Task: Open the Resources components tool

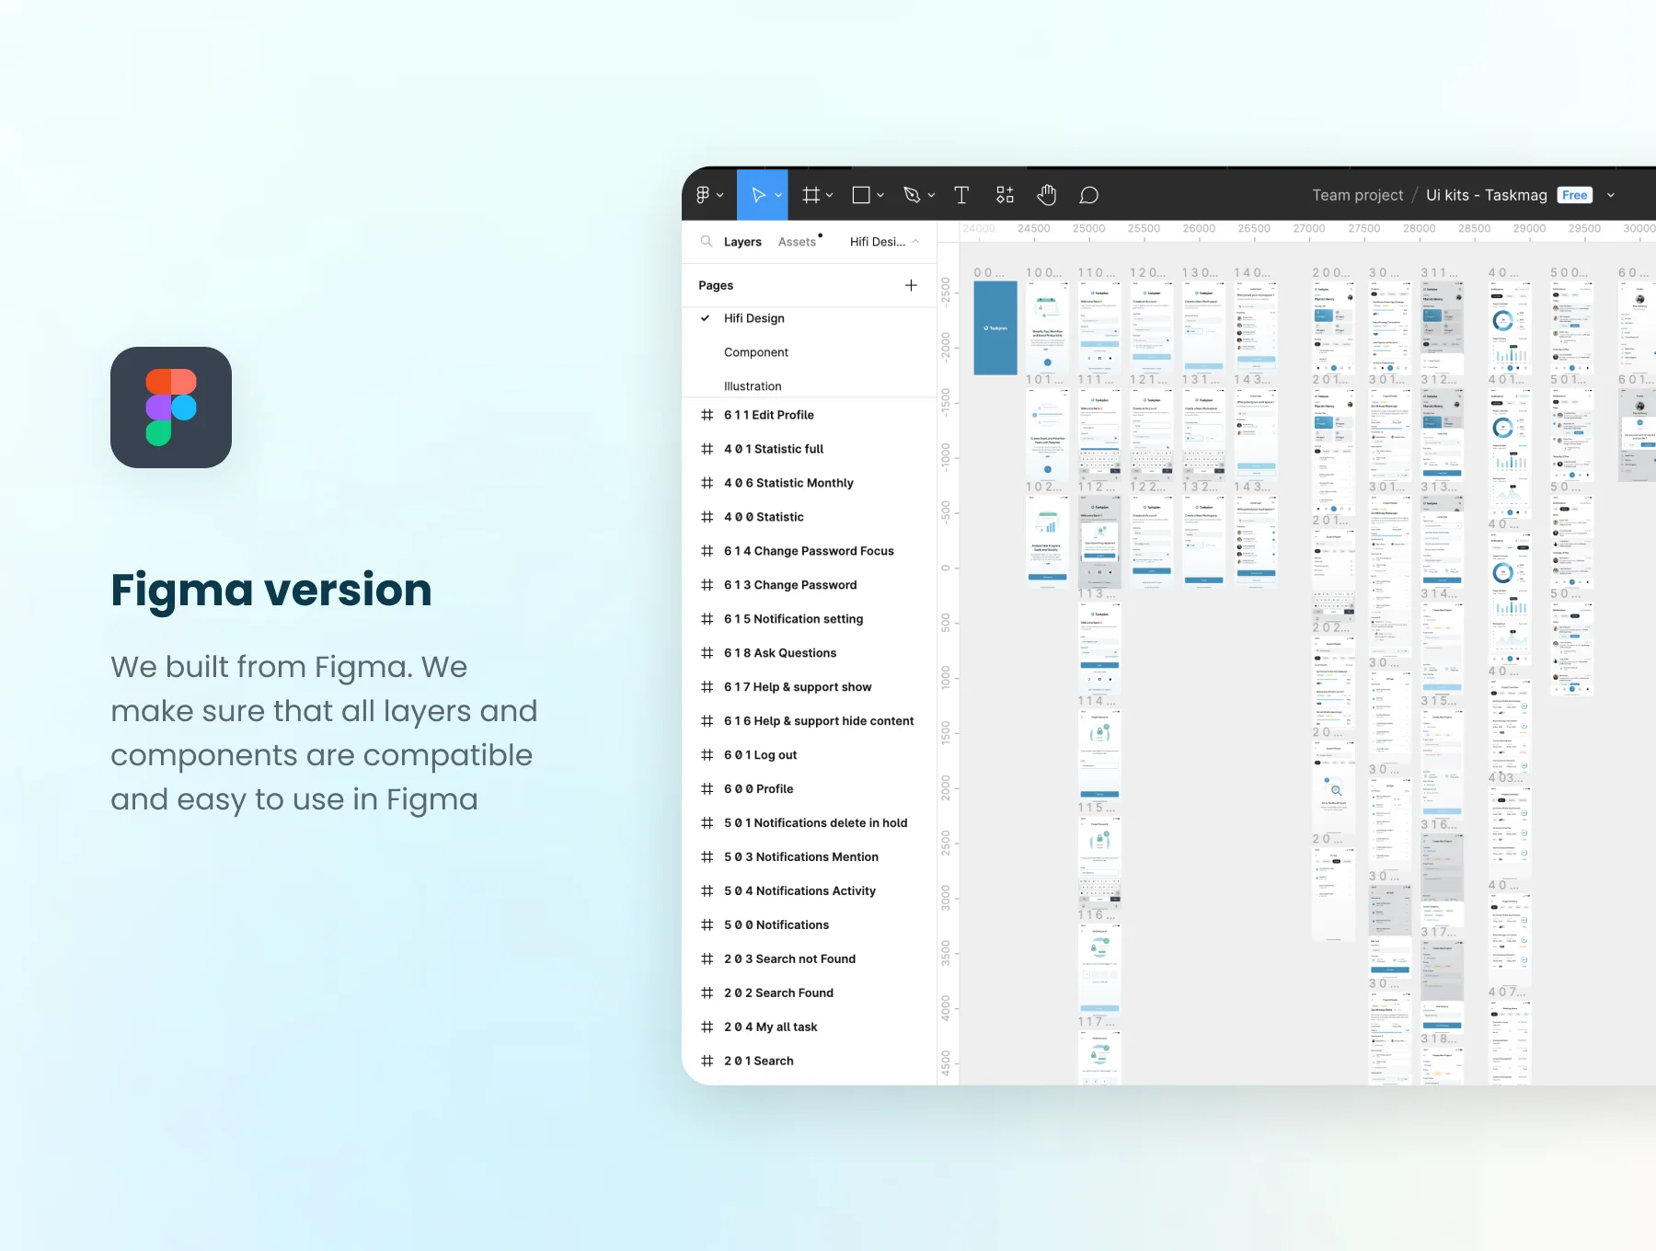Action: point(1005,195)
